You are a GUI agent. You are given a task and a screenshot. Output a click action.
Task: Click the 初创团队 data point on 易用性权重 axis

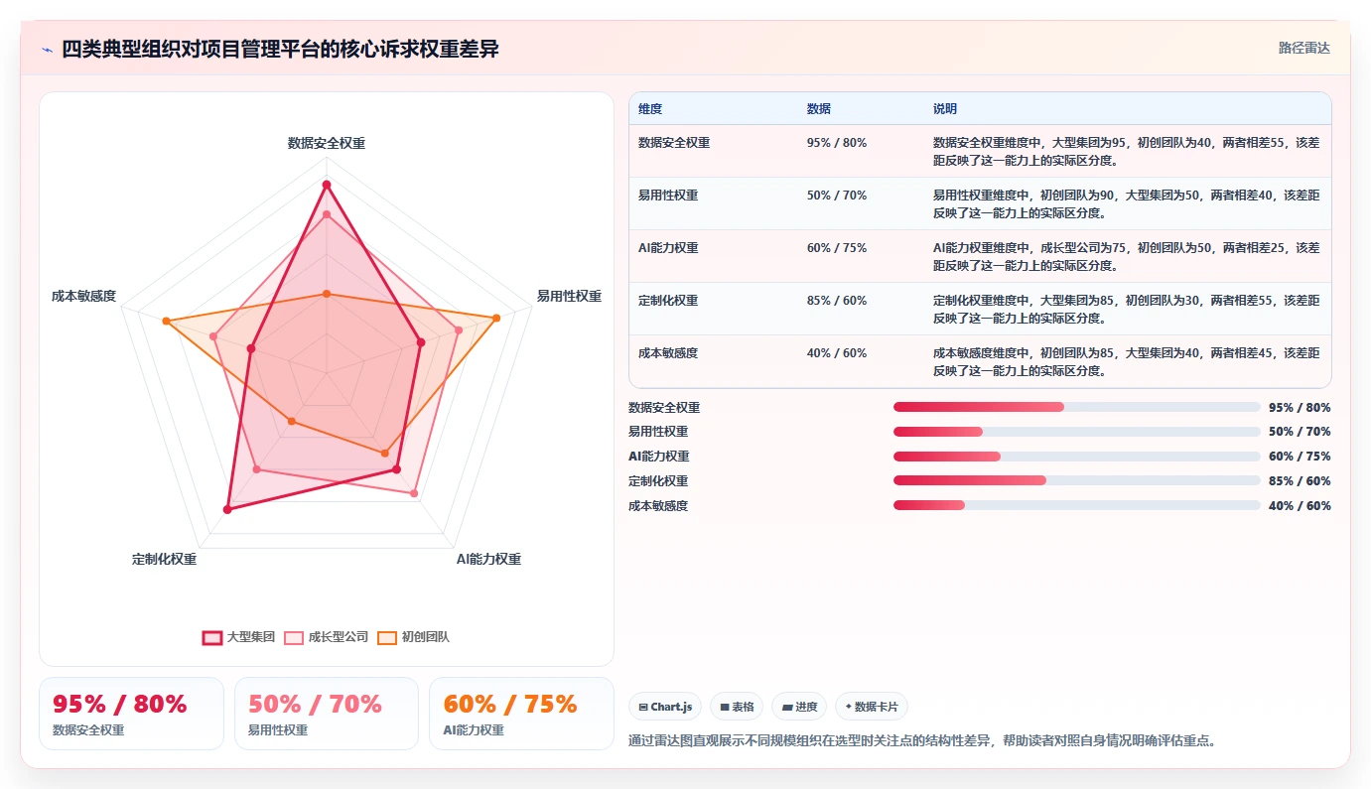click(x=496, y=318)
